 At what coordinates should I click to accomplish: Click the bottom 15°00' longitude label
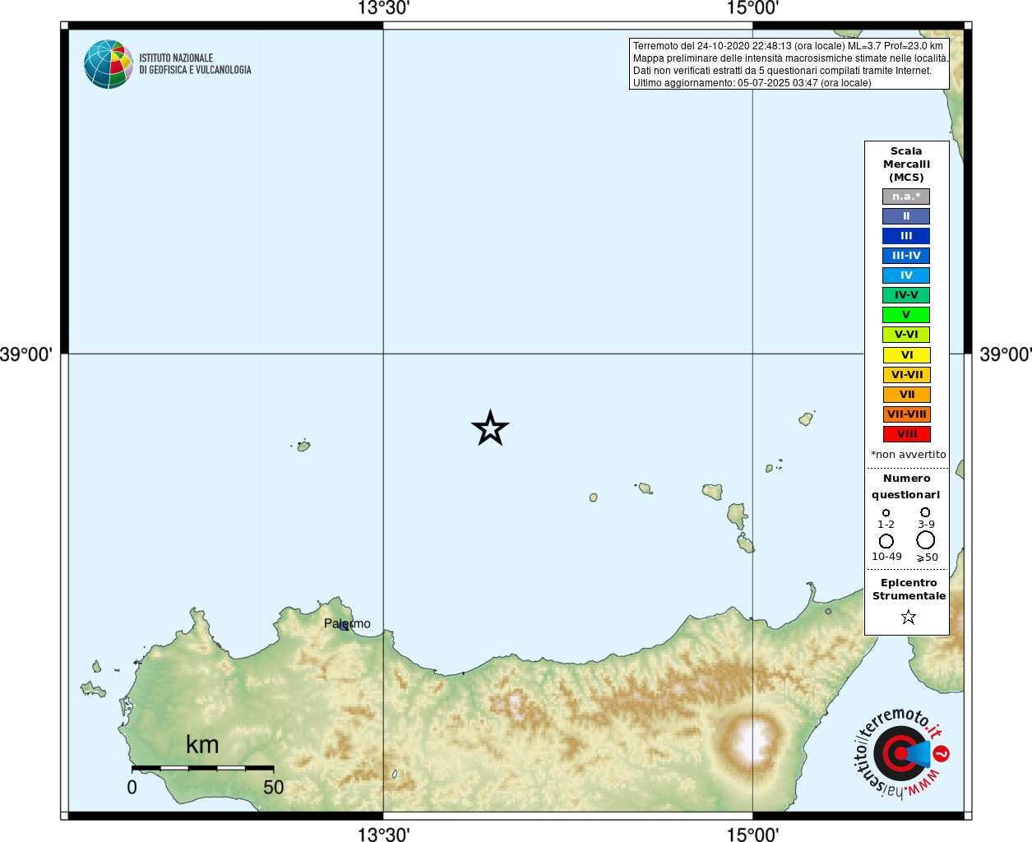[752, 834]
